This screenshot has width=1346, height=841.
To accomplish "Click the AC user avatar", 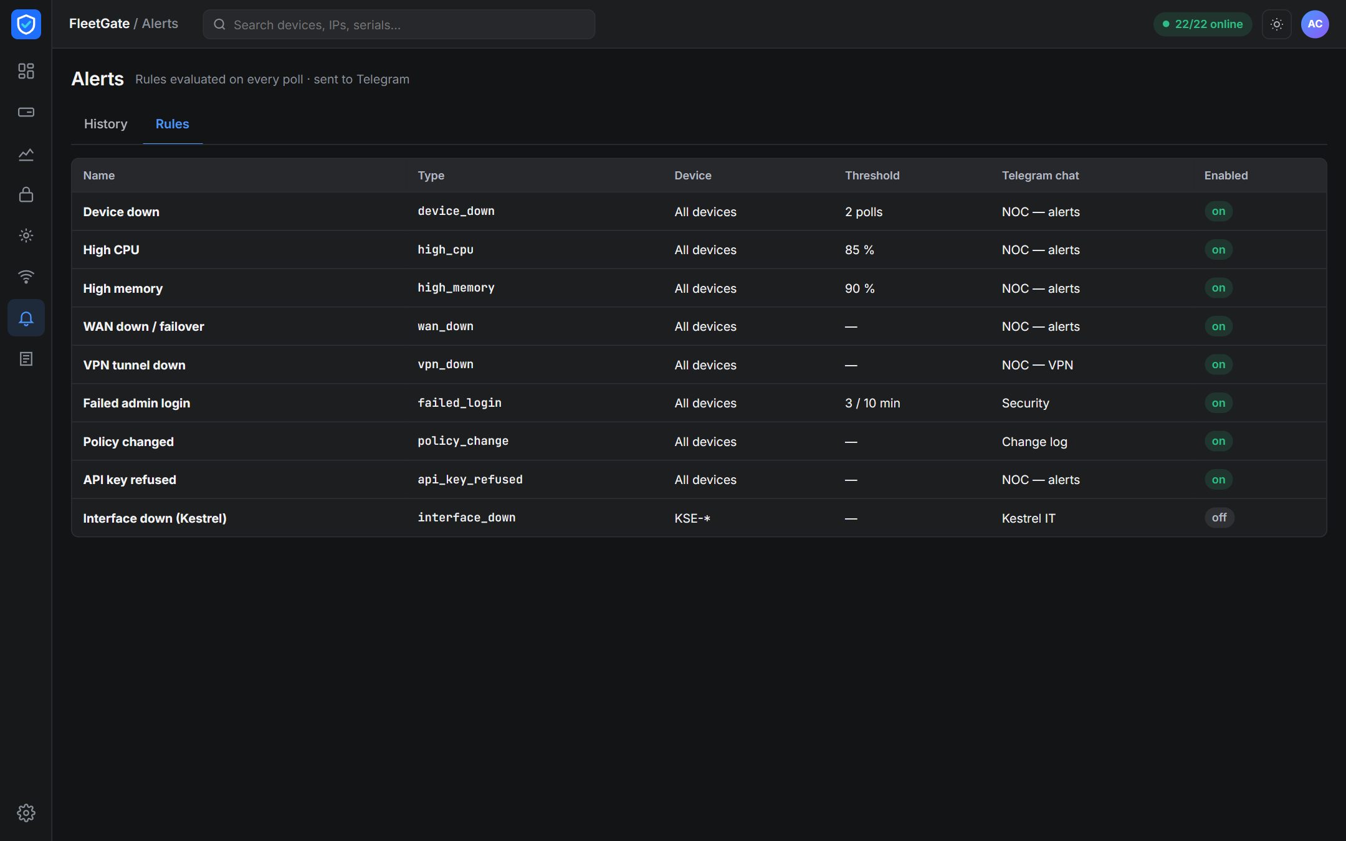I will point(1315,24).
